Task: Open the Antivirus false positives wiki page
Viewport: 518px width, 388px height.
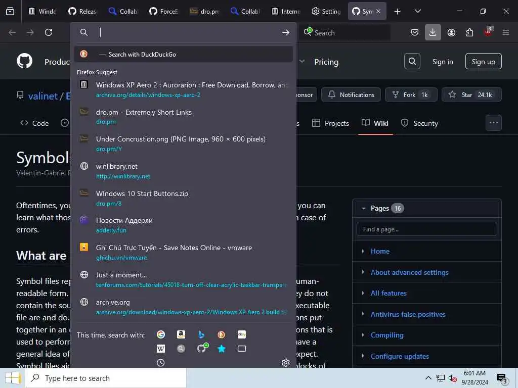Action: point(408,314)
